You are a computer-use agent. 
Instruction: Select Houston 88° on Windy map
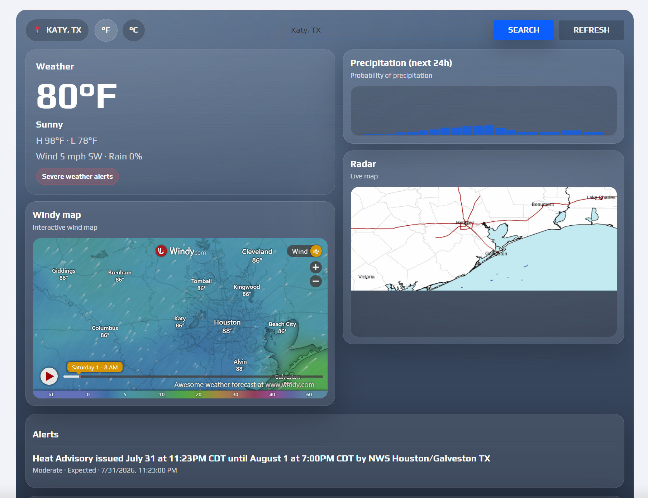227,326
